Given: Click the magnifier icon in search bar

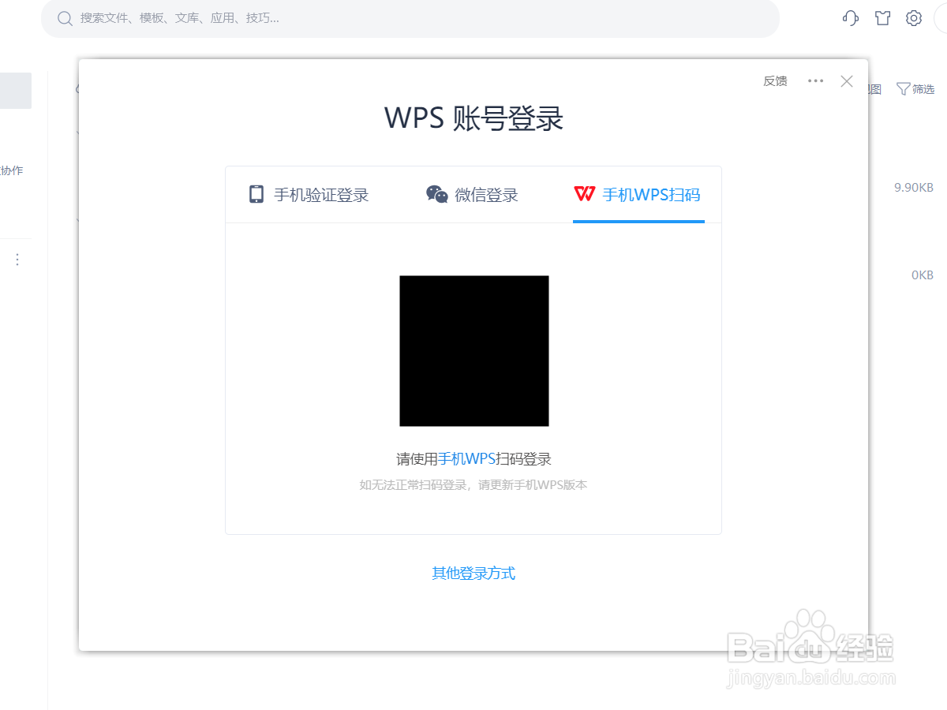Looking at the screenshot, I should (x=65, y=18).
